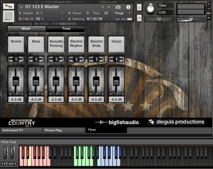Image resolution: width=213 pixels, height=169 pixels.
Task: Click the Drums volume fader
Action: (16, 81)
